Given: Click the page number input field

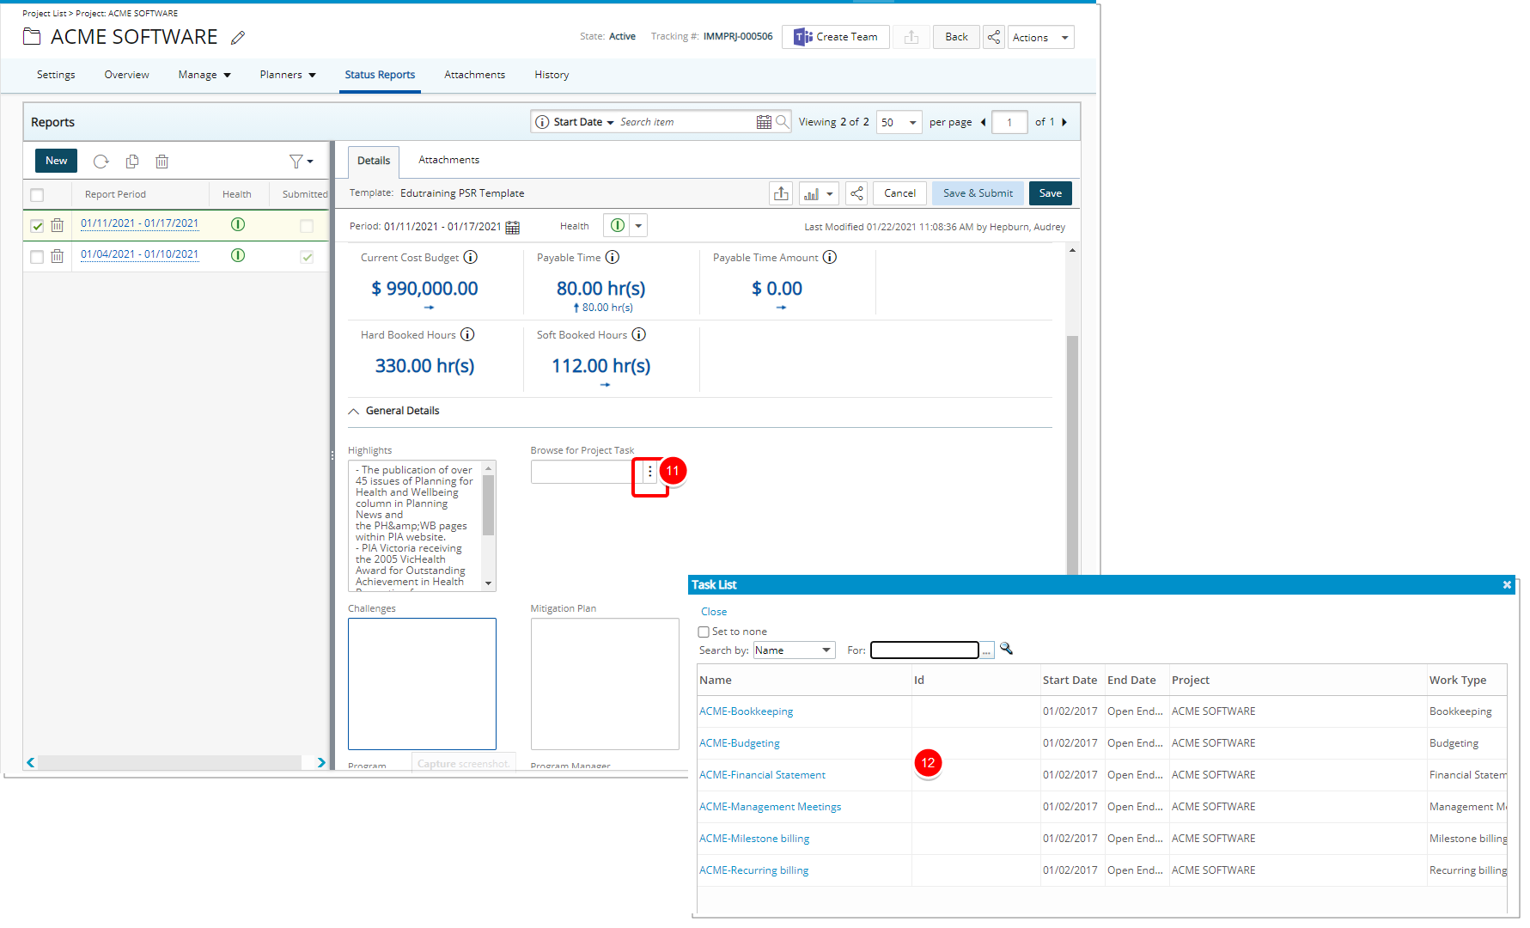Looking at the screenshot, I should pyautogui.click(x=1009, y=122).
